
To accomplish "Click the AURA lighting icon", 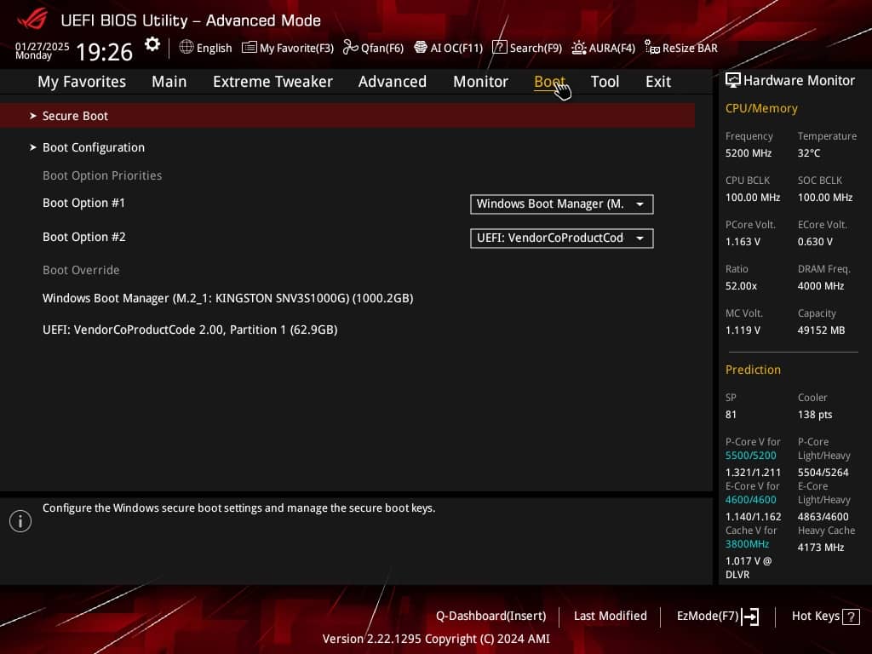I will pos(579,48).
